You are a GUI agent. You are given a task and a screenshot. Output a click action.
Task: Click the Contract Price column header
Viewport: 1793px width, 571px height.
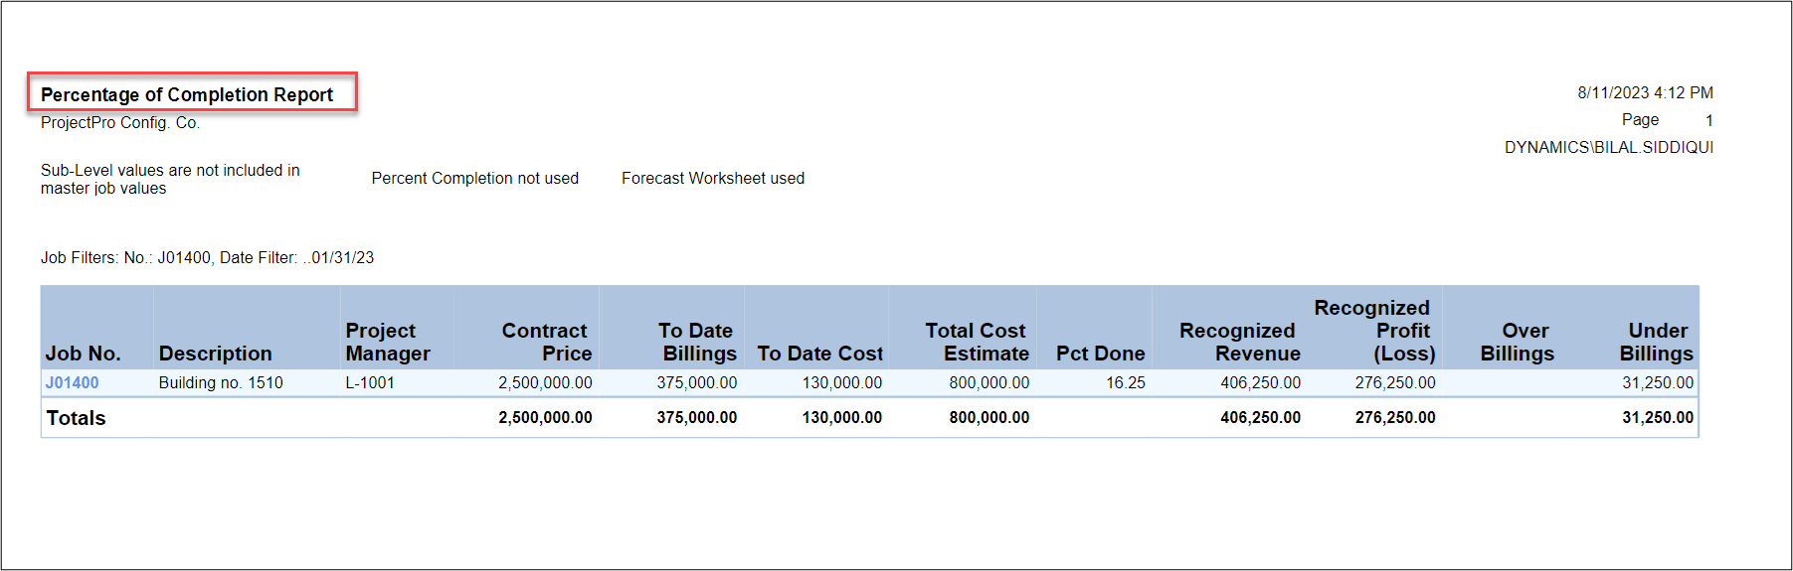coord(545,342)
